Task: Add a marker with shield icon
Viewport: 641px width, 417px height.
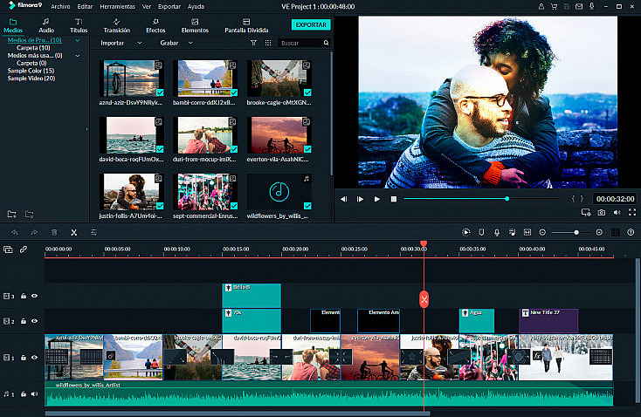Action: click(x=481, y=232)
